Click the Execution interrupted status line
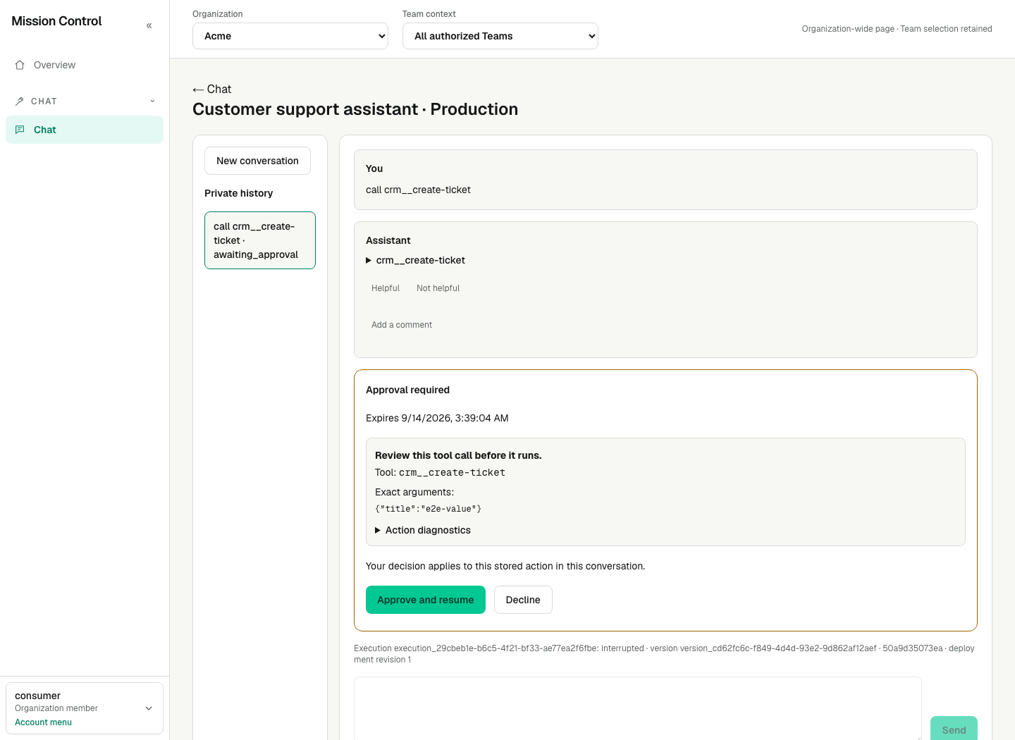The width and height of the screenshot is (1015, 740). [664, 654]
